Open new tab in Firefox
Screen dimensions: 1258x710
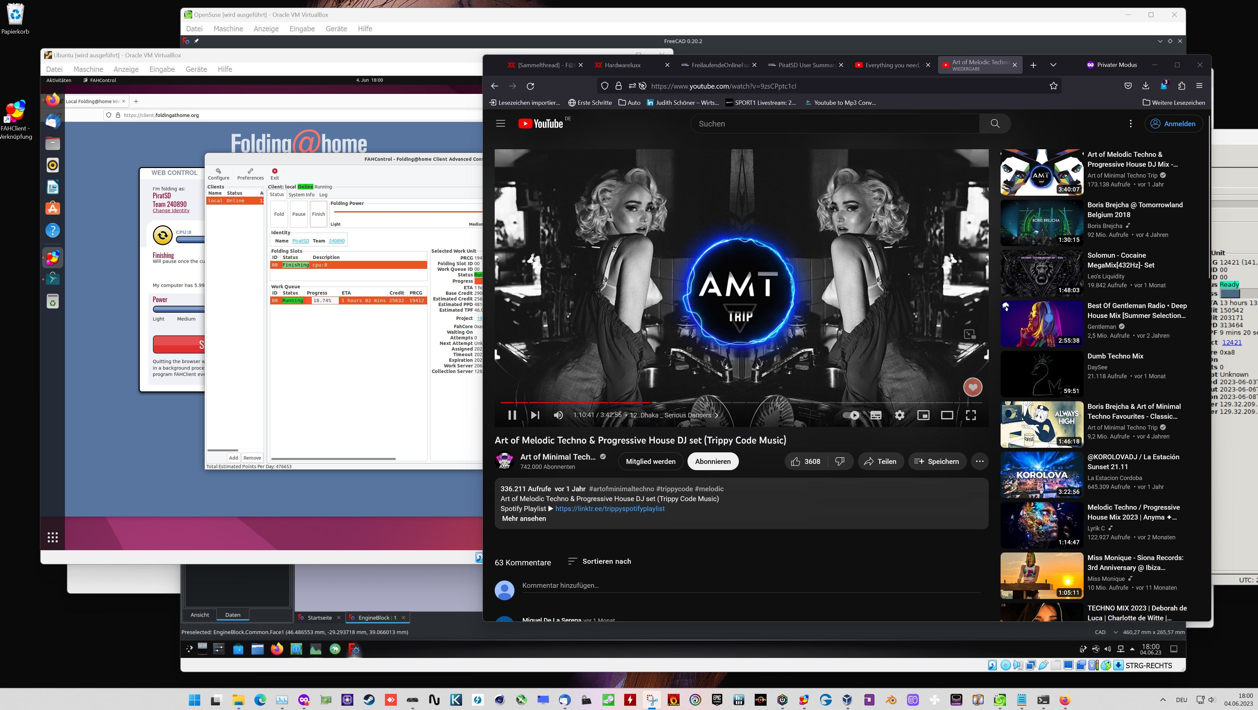pos(1033,65)
